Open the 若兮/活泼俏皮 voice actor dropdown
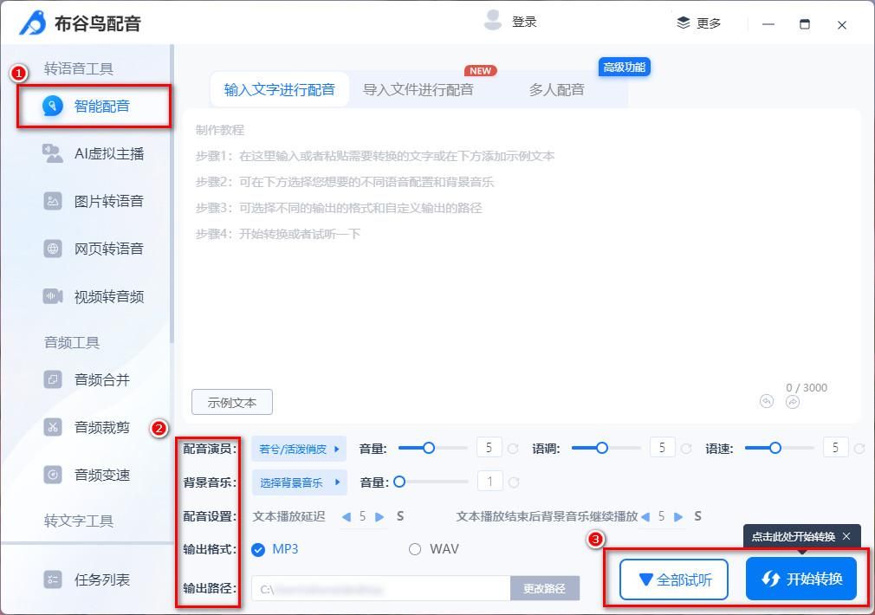The width and height of the screenshot is (875, 615). pos(299,449)
